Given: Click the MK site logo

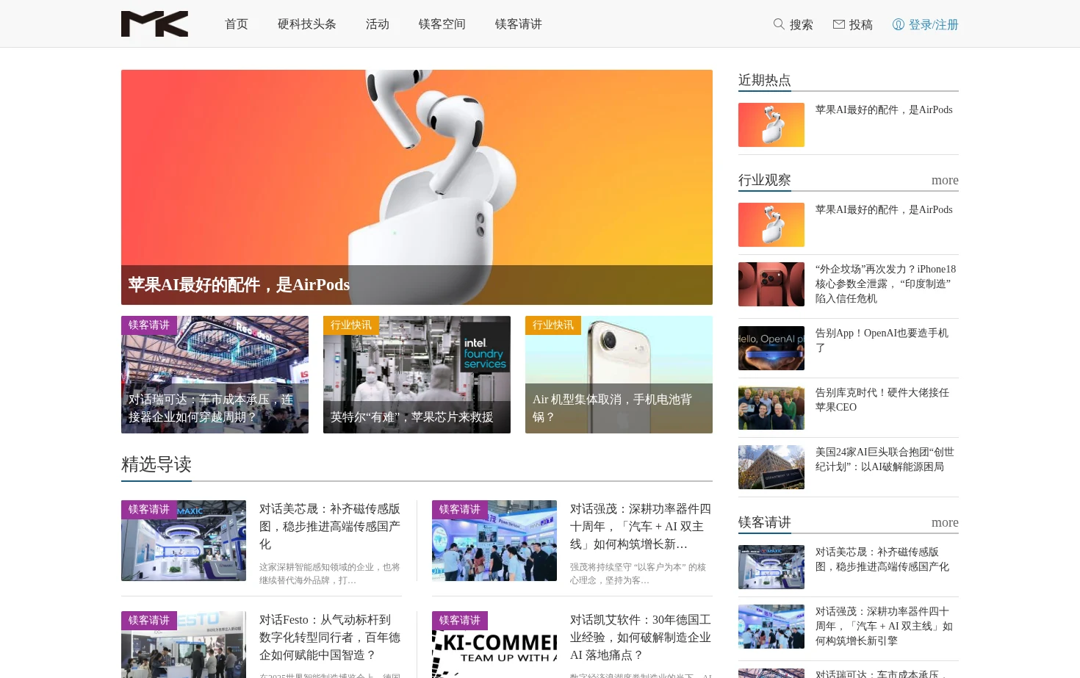Looking at the screenshot, I should pyautogui.click(x=154, y=24).
